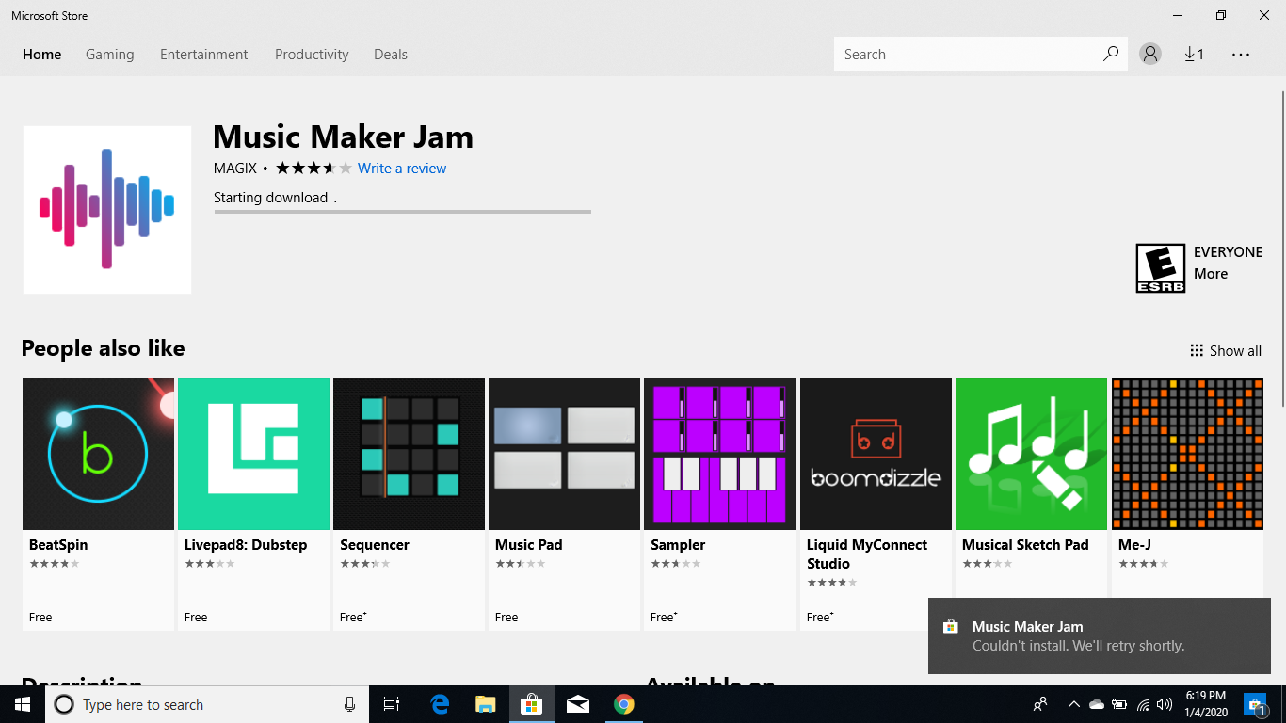The height and width of the screenshot is (723, 1286).
Task: Click the taskbar Type here to search box
Action: (207, 704)
